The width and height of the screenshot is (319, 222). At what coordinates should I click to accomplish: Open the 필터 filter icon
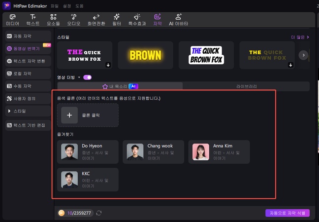(117, 17)
